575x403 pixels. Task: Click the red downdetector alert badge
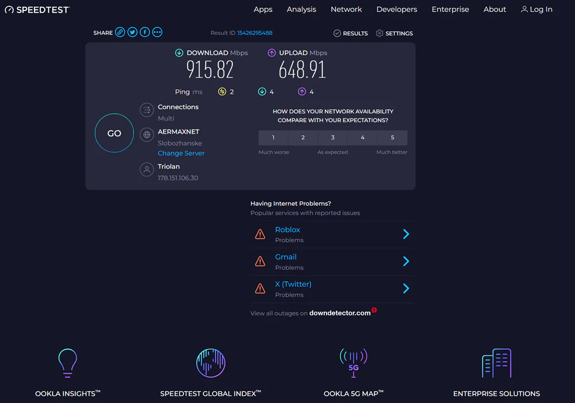point(374,310)
